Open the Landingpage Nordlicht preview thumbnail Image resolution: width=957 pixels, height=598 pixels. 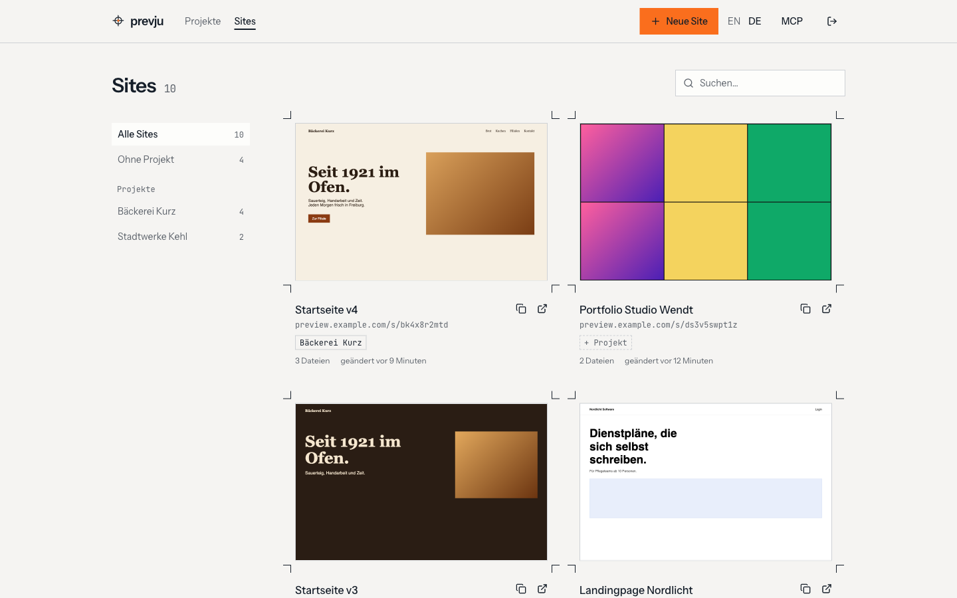(x=706, y=482)
